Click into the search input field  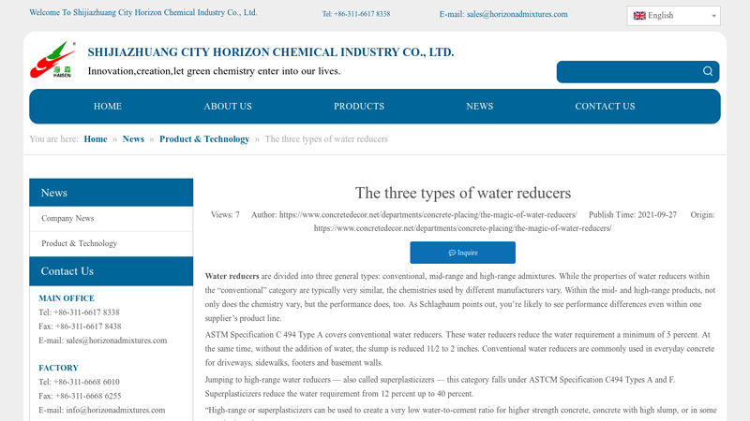pos(627,72)
